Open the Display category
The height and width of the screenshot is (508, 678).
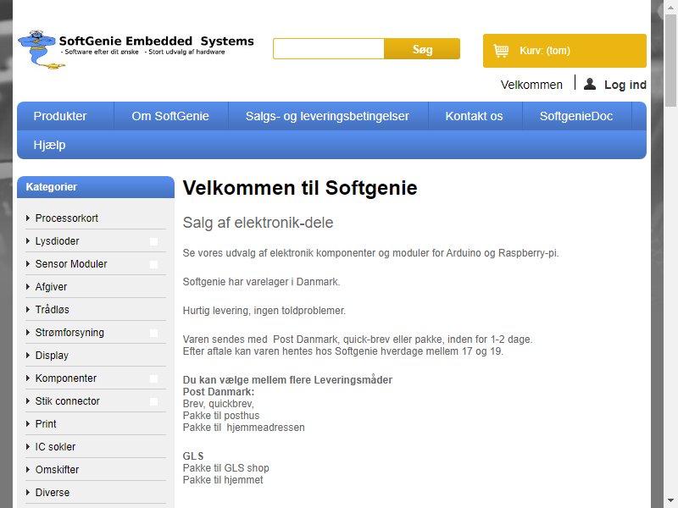52,356
